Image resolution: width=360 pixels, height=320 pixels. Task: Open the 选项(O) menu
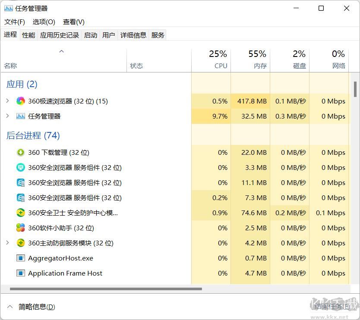(x=44, y=22)
